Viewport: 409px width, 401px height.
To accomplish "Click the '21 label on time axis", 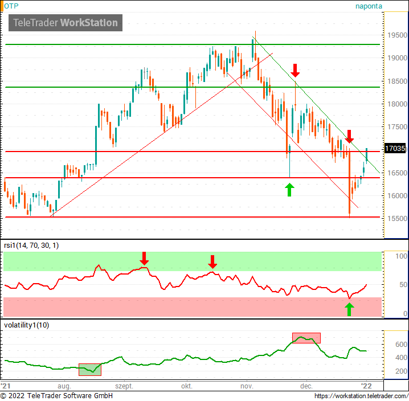I will [5, 386].
